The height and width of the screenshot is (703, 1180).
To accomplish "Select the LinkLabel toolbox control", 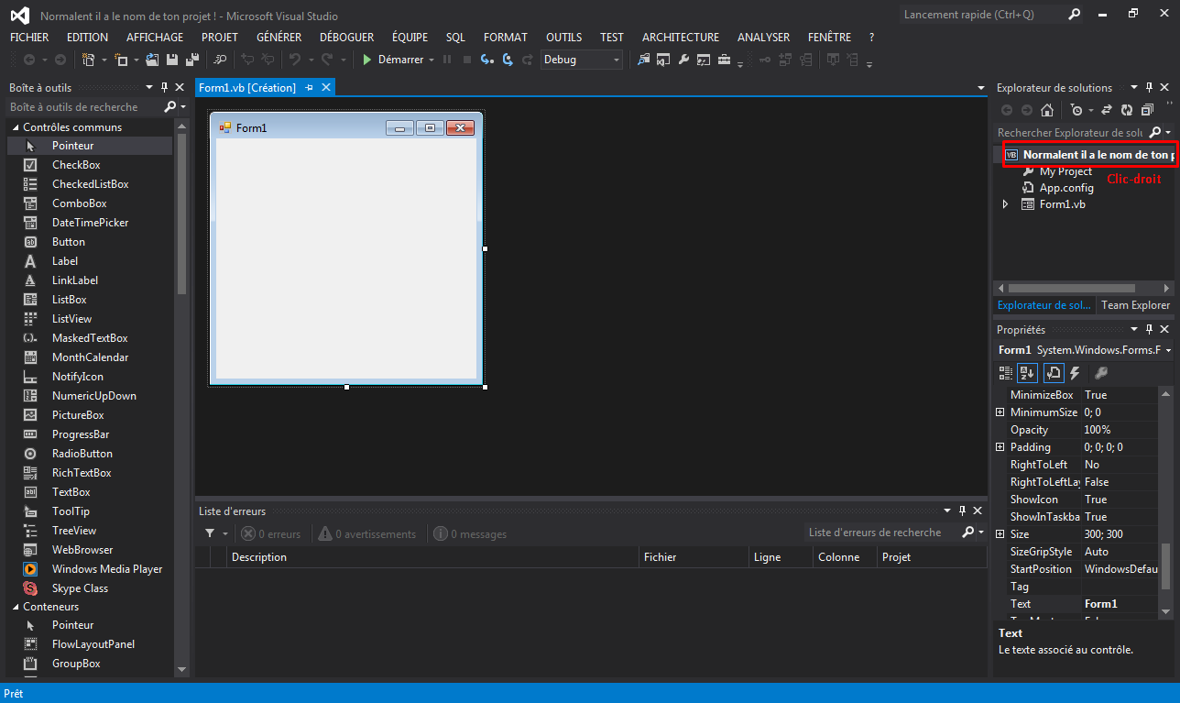I will (x=90, y=280).
